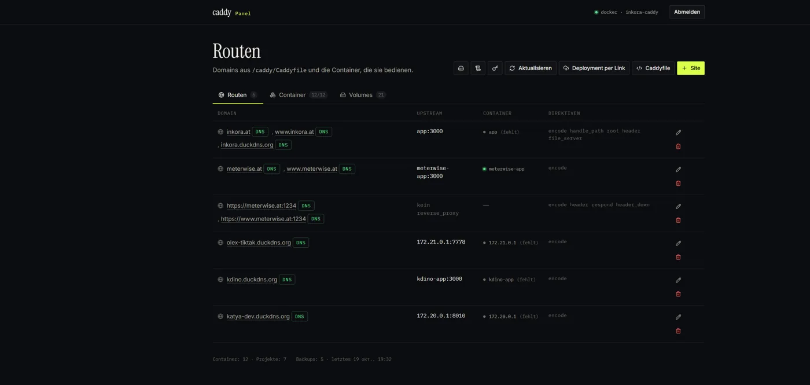Click the app (fehlt) container label
This screenshot has height=385, width=810.
pos(501,132)
